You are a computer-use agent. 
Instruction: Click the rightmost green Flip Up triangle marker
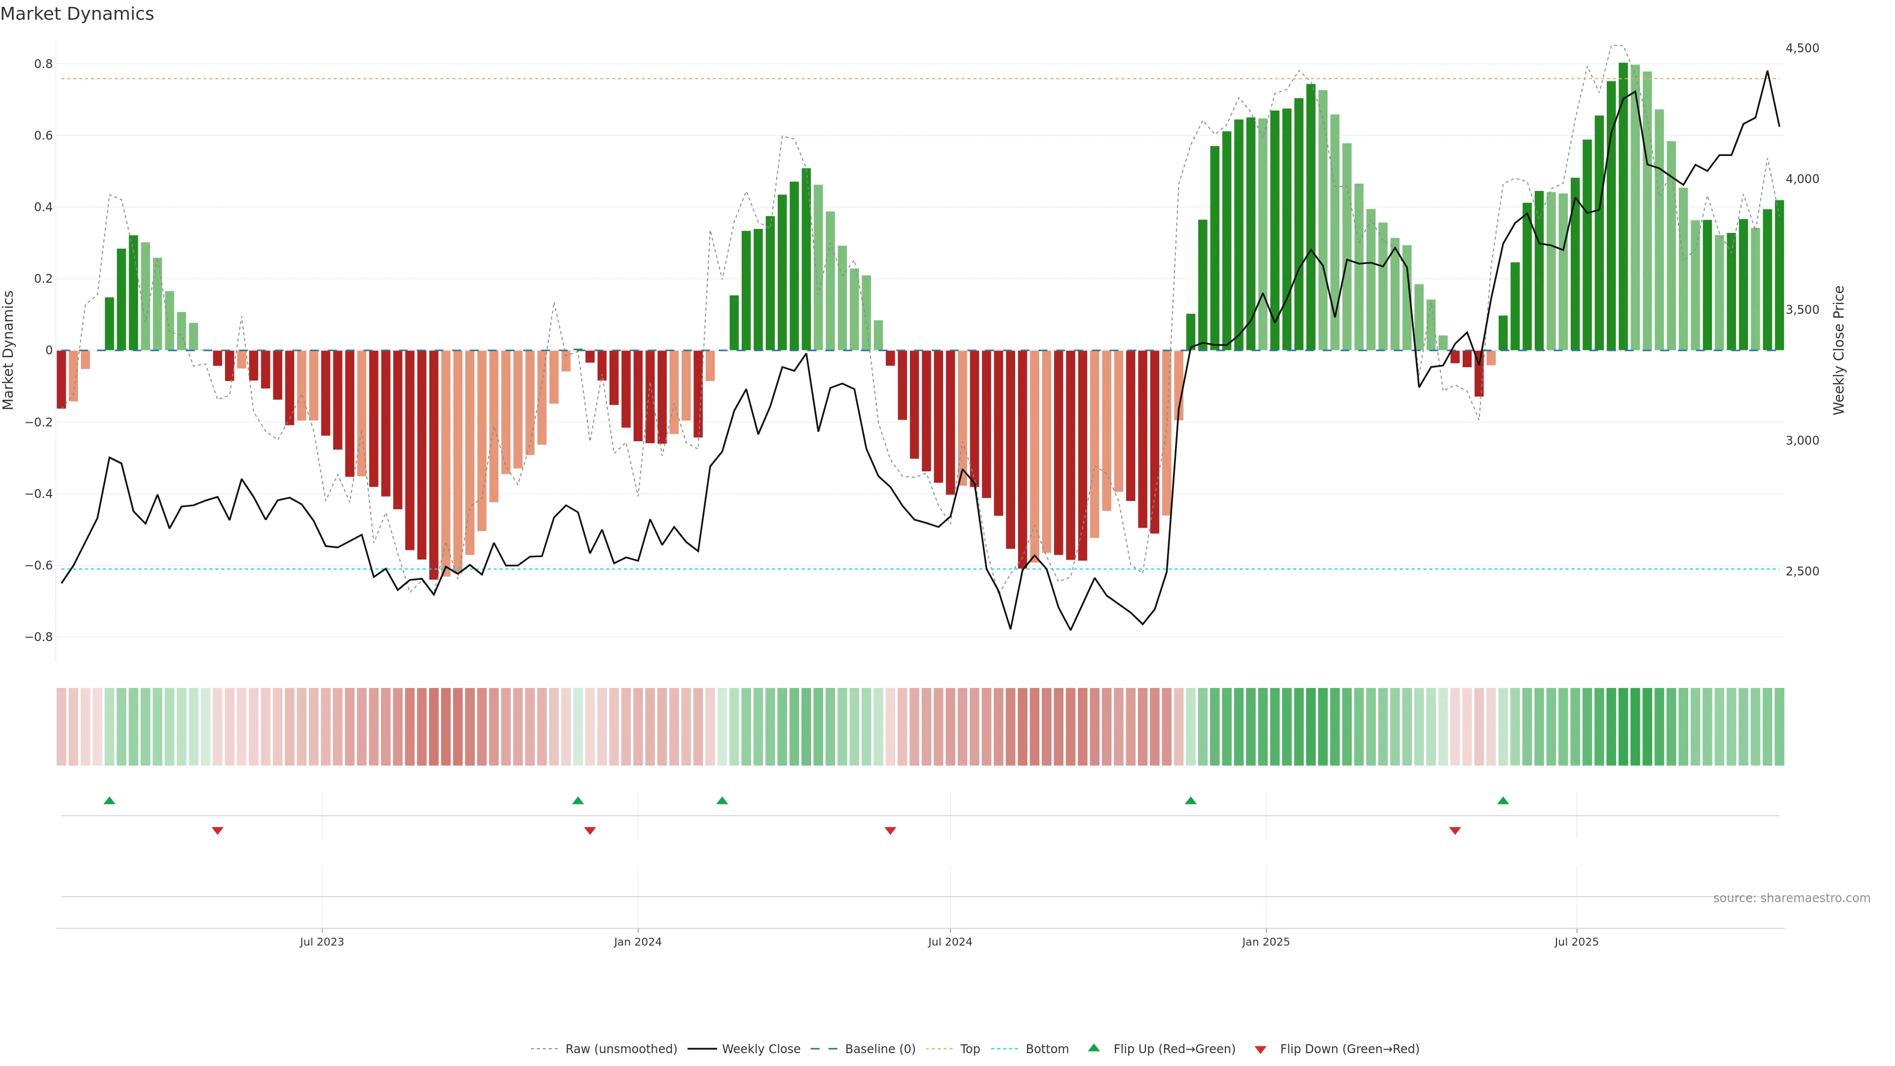pyautogui.click(x=1503, y=800)
